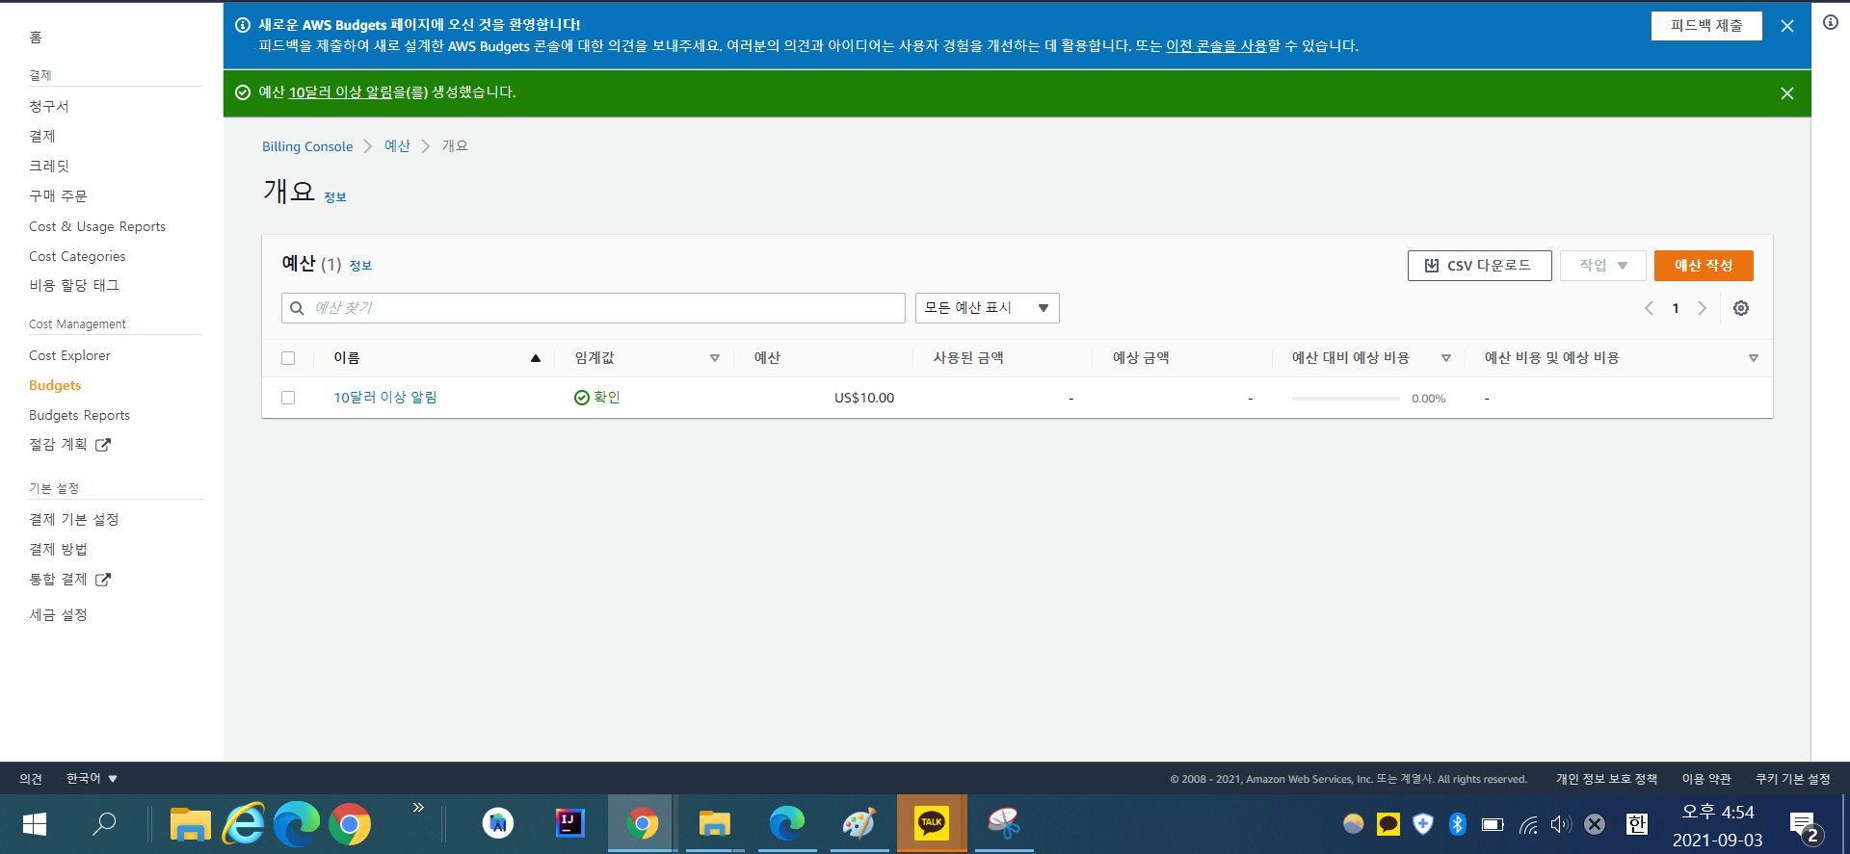The width and height of the screenshot is (1850, 854).
Task: Dismiss the blue AWS Budgets welcome banner
Action: (1787, 26)
